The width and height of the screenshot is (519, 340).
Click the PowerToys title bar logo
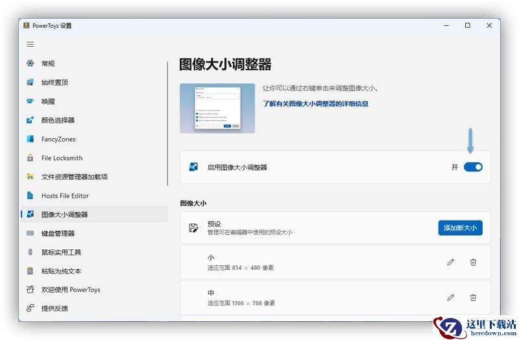[27, 25]
